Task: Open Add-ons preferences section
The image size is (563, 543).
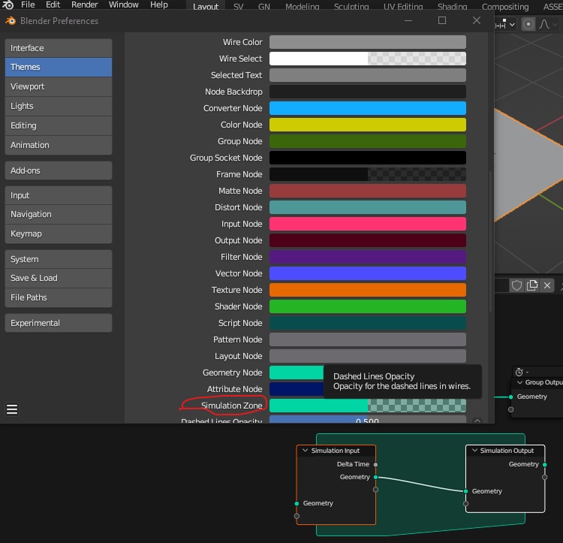Action: click(59, 170)
